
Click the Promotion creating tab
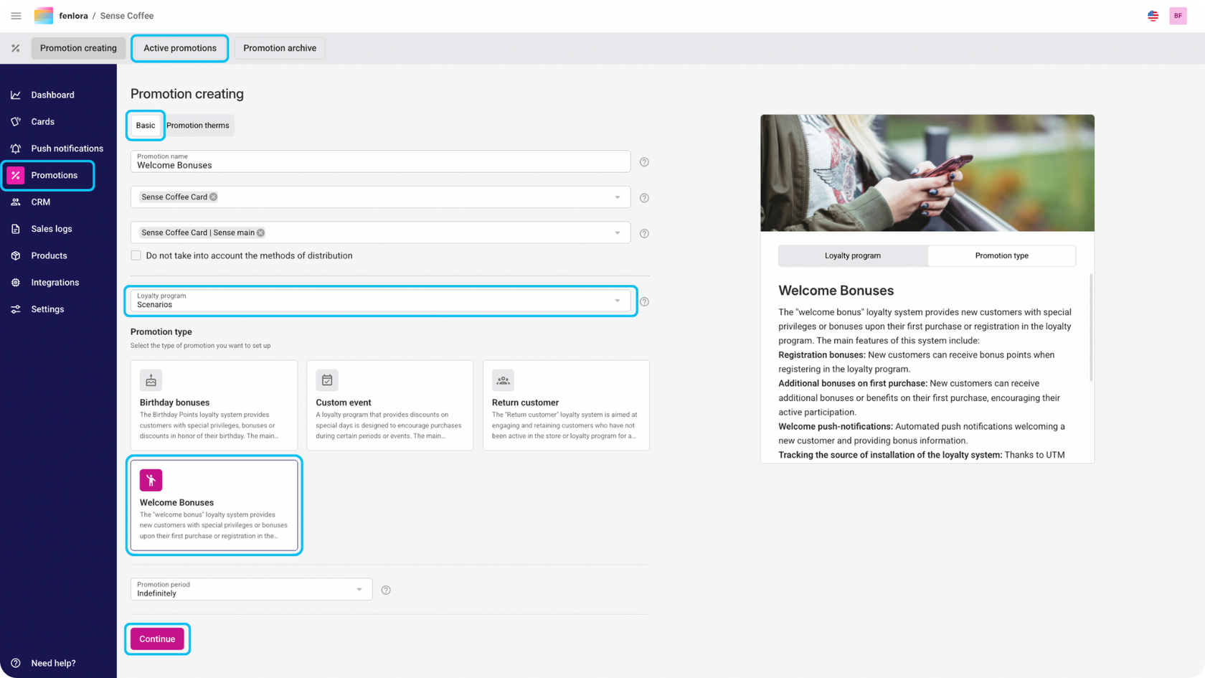click(x=78, y=48)
